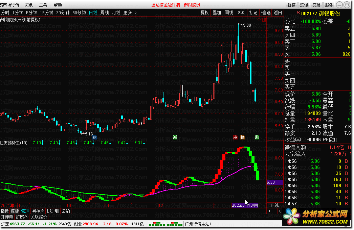Open the 市场行情 menu
354x230 pixels.
point(10,5)
